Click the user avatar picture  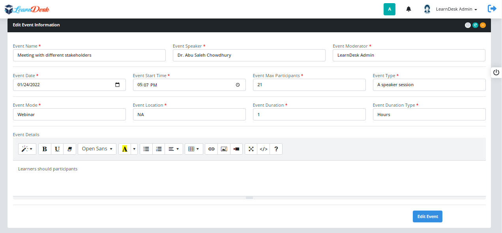pos(427,9)
